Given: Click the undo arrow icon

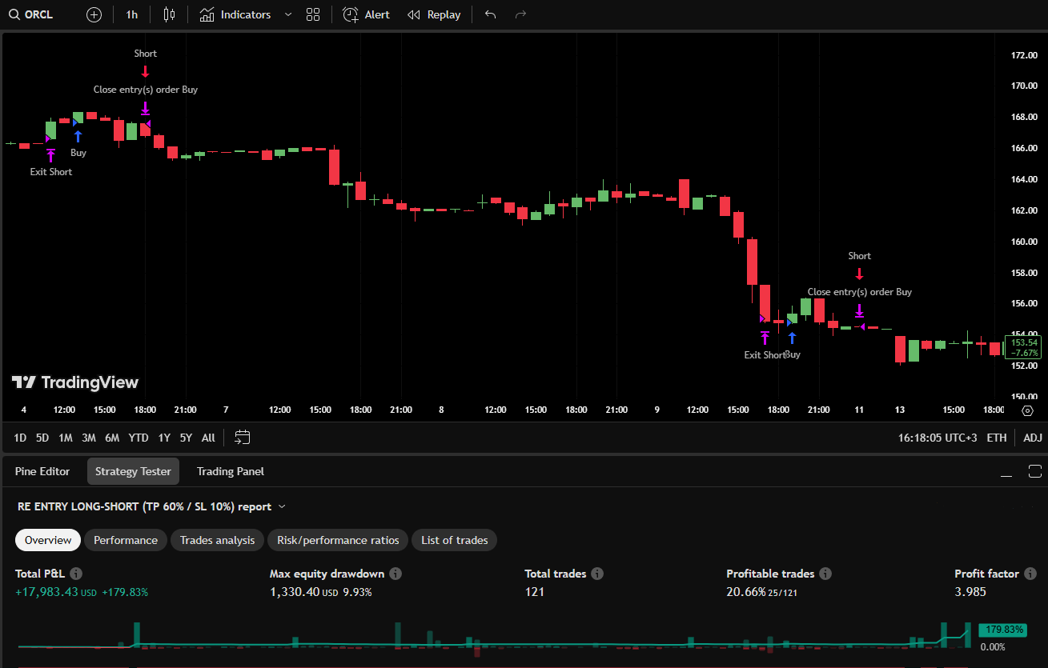Looking at the screenshot, I should tap(491, 14).
